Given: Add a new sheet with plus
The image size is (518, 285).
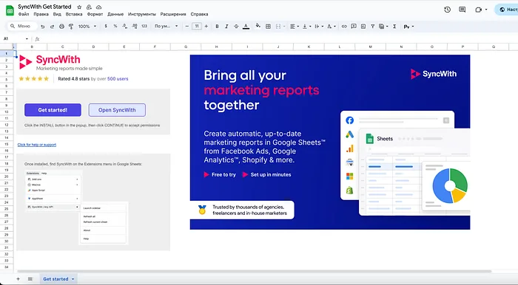Looking at the screenshot, I should [18, 279].
